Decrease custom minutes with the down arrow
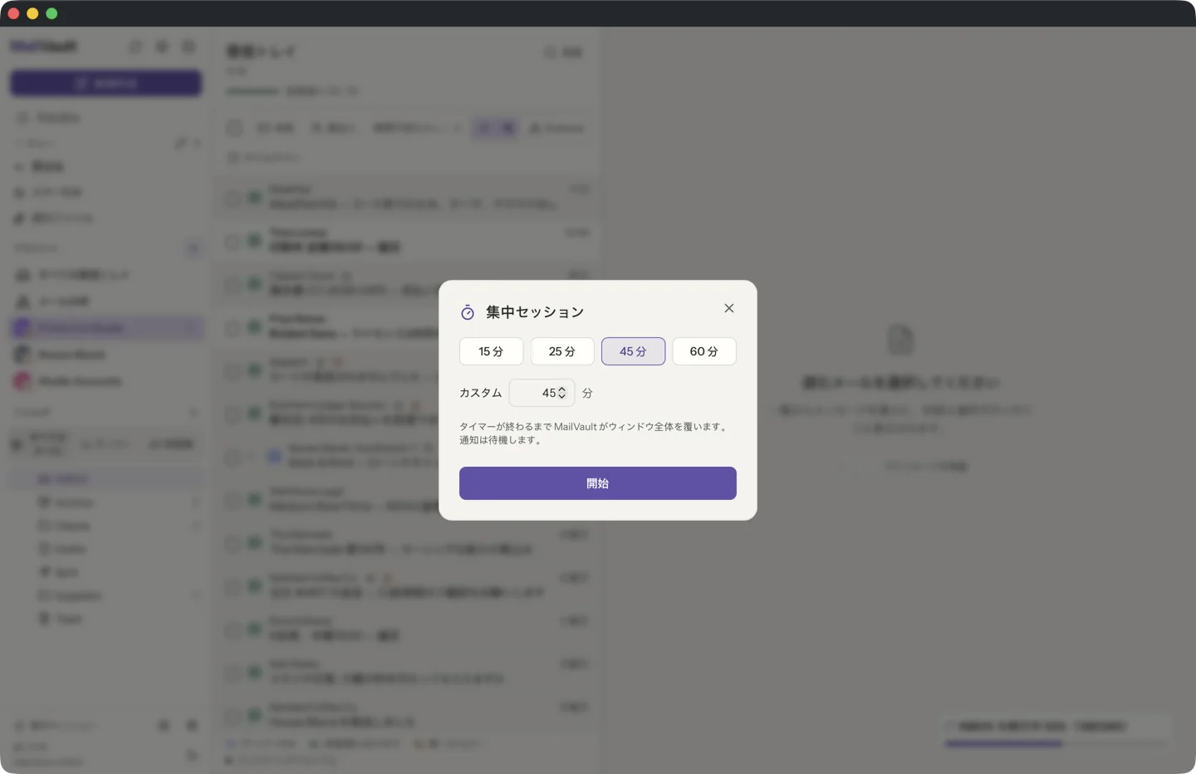The image size is (1196, 774). point(562,397)
